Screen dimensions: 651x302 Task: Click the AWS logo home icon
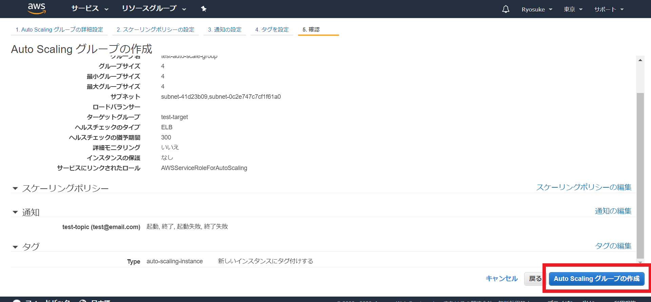[x=37, y=8]
